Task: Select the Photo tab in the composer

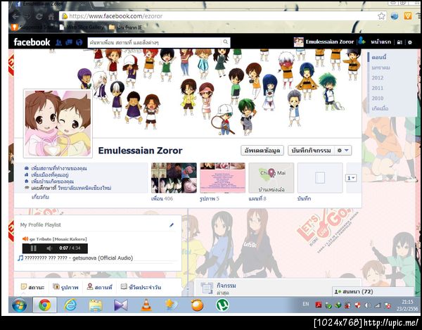Action: pos(65,287)
